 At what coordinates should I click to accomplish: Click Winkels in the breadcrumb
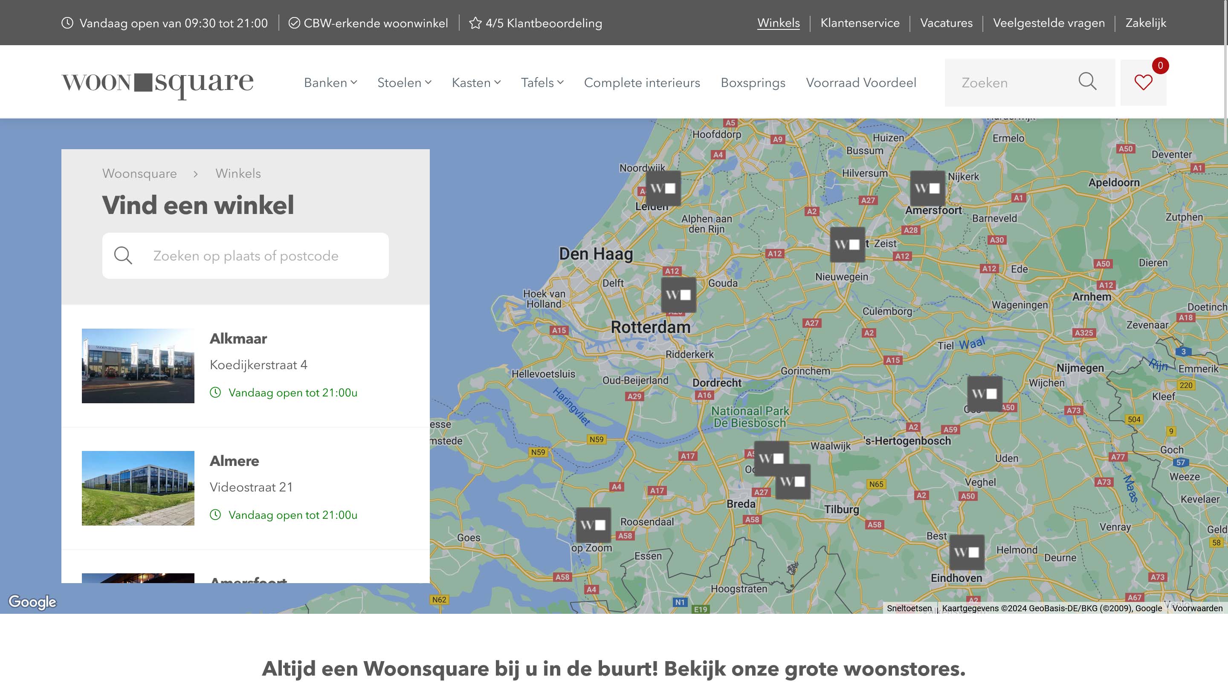tap(238, 173)
